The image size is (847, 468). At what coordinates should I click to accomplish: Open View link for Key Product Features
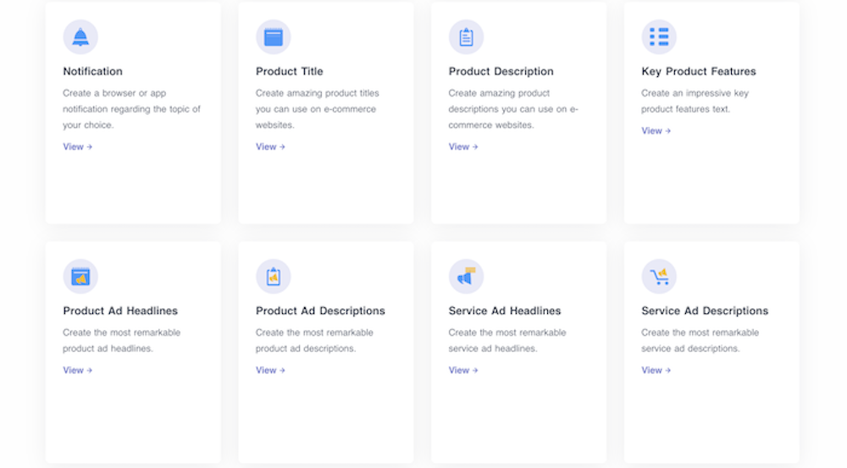pos(656,130)
